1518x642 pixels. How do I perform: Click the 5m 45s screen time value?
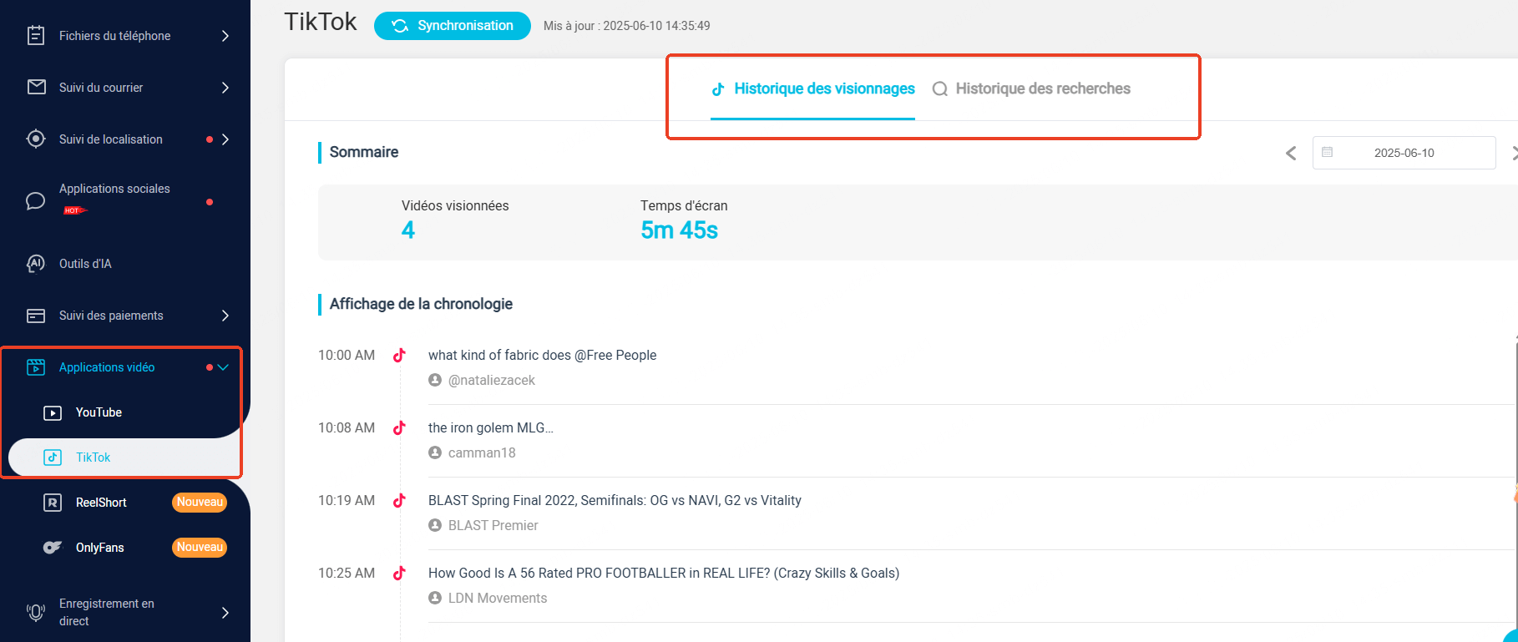pyautogui.click(x=679, y=230)
